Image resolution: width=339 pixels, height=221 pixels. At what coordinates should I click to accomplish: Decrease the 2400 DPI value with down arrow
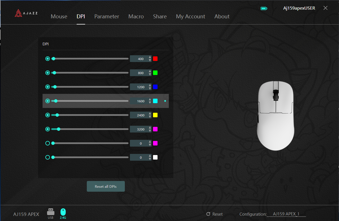tap(150, 117)
